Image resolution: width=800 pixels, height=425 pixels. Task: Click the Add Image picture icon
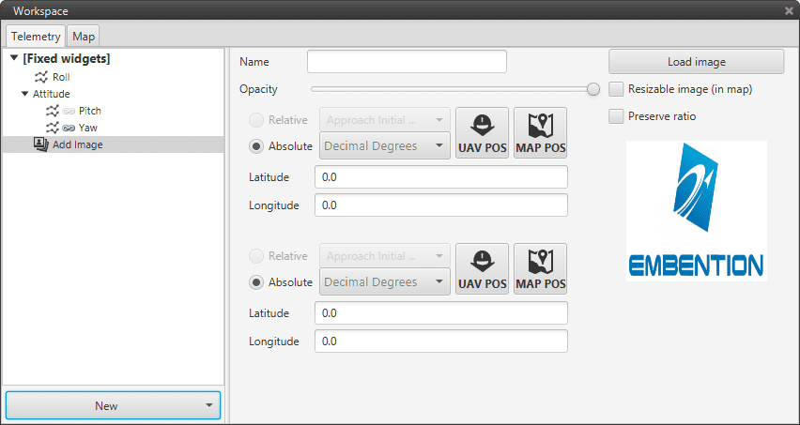click(x=40, y=144)
